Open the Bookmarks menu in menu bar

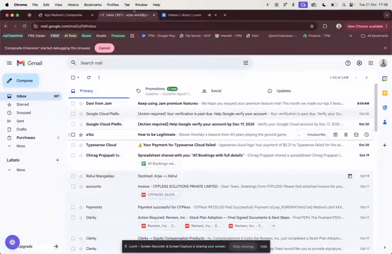(93, 5)
